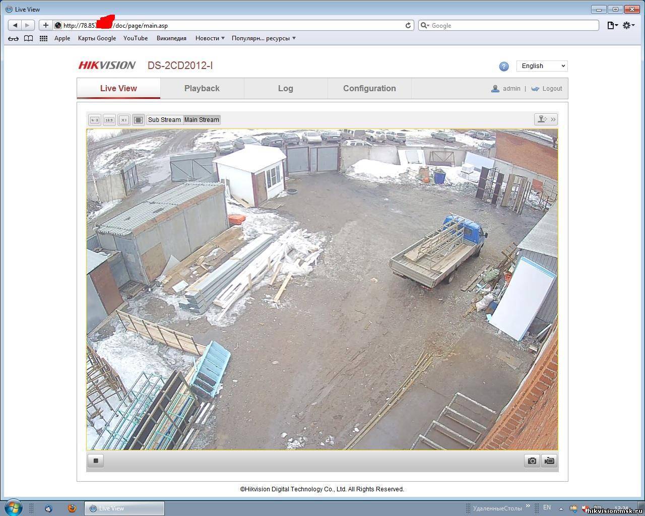The height and width of the screenshot is (516, 645).
Task: Click the Hikvision logo
Action: click(107, 65)
